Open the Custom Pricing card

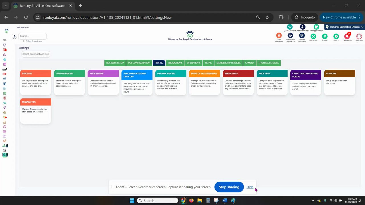pos(69,83)
